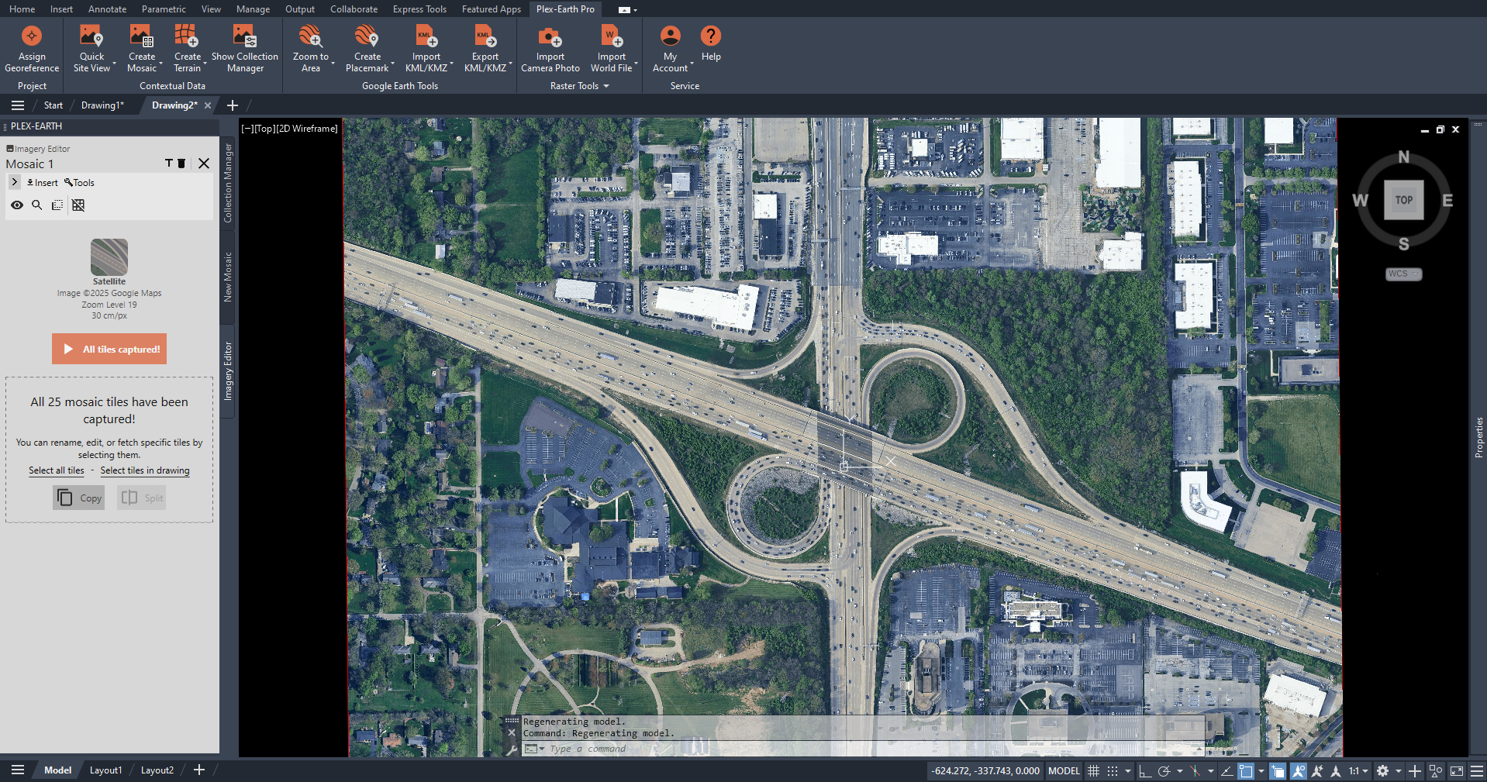Toggle selection cycling
Image resolution: width=1487 pixels, height=782 pixels.
[1278, 771]
